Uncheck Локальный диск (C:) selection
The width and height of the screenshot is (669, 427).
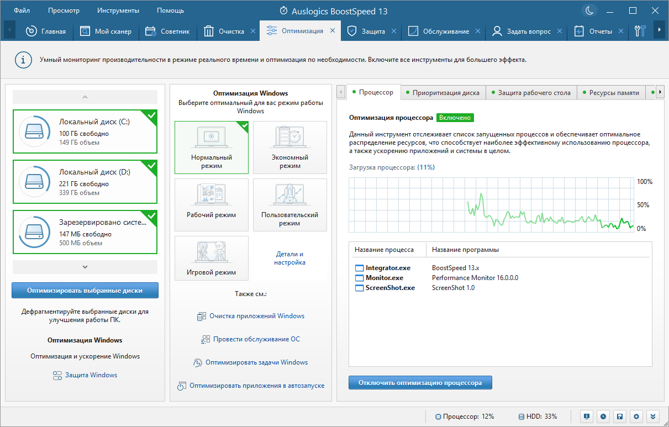[x=85, y=131]
